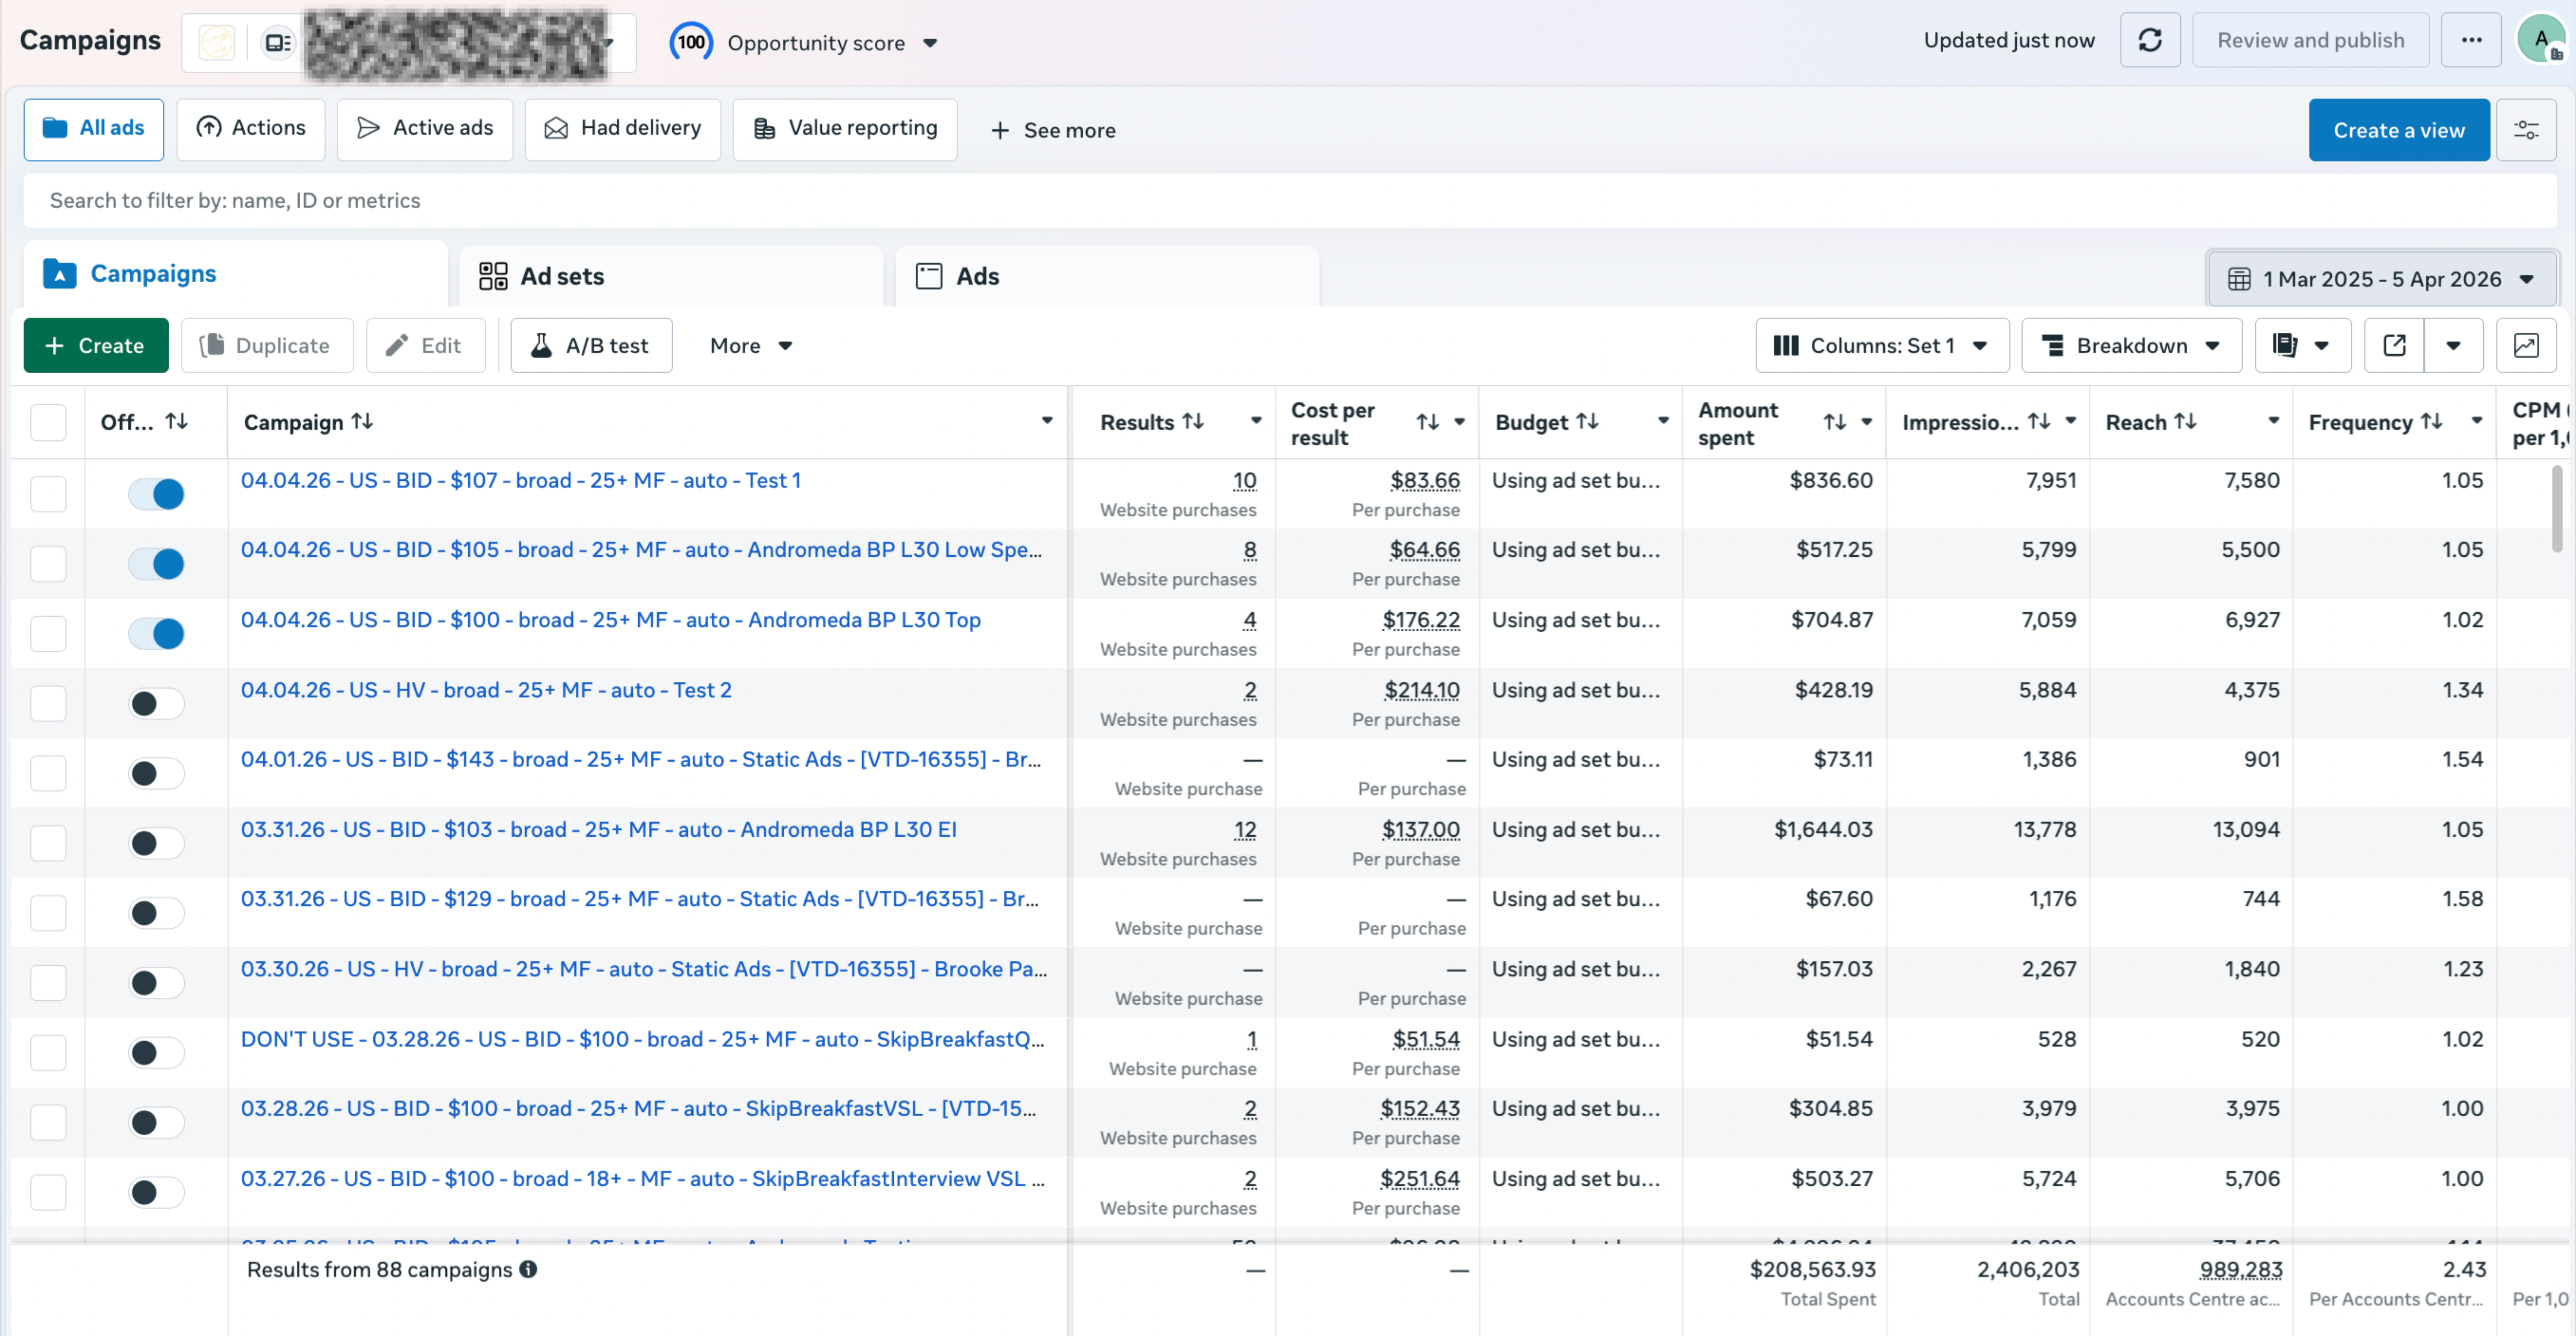
Task: Switch to the Active ads view
Action: point(425,129)
